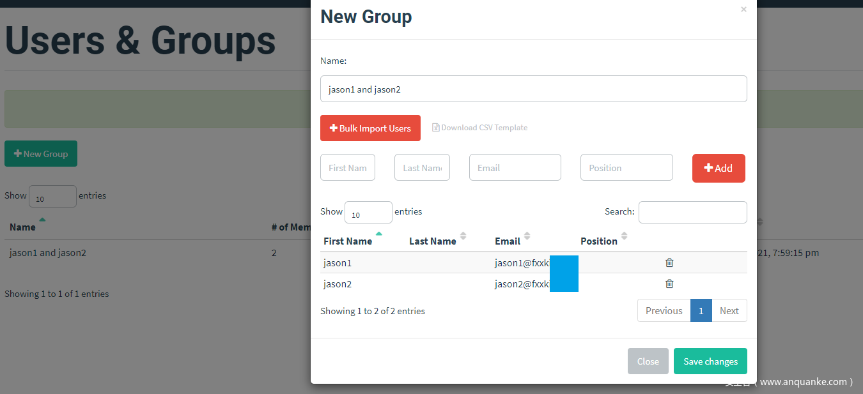Open modal entries count dropdown
The image size is (863, 394).
[368, 213]
